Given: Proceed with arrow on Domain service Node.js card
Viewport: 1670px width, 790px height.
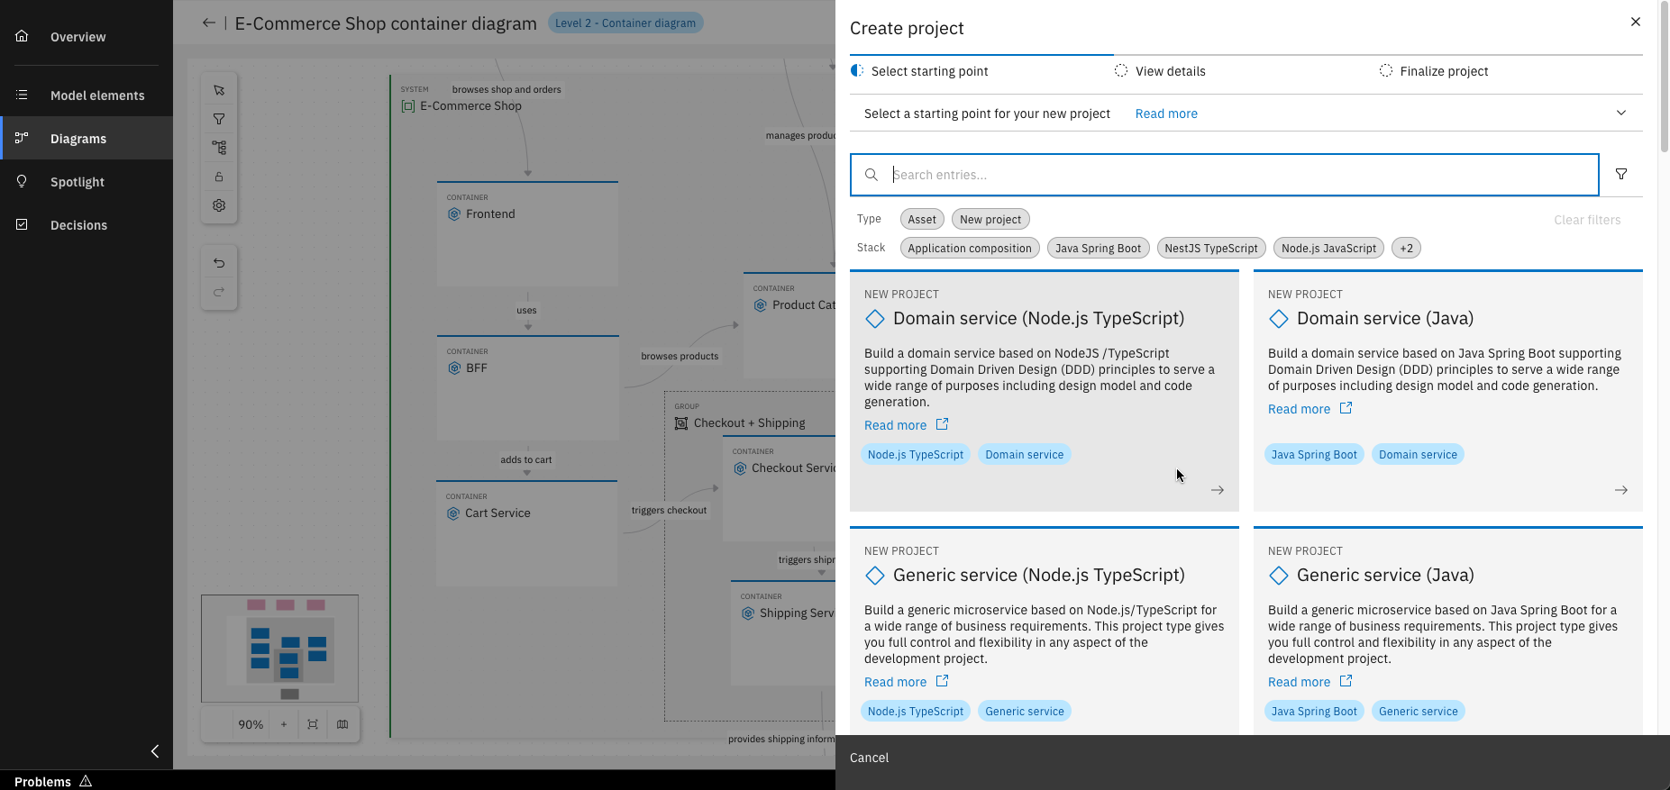Looking at the screenshot, I should [x=1218, y=490].
